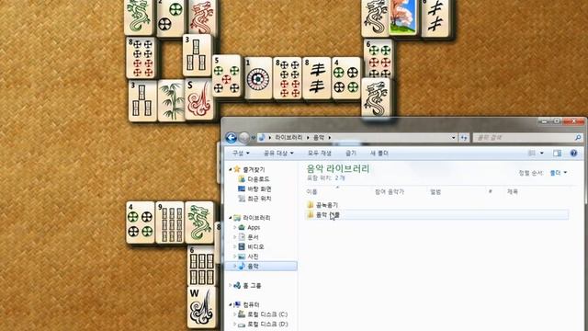Select the red dragon Mahjong tile
This screenshot has height=331, width=588.
(203, 17)
